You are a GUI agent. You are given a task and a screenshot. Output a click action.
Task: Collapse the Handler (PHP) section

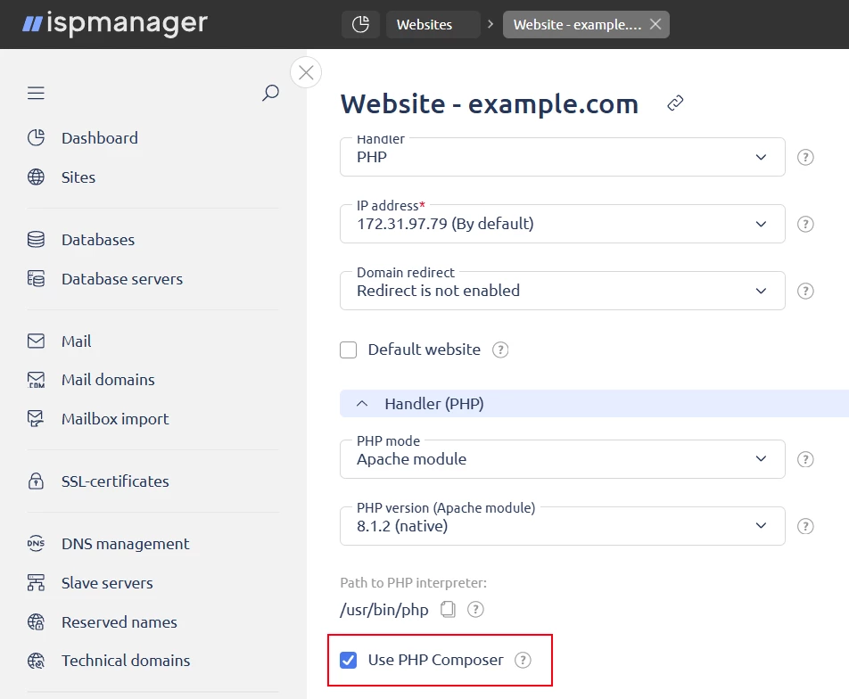594,403
